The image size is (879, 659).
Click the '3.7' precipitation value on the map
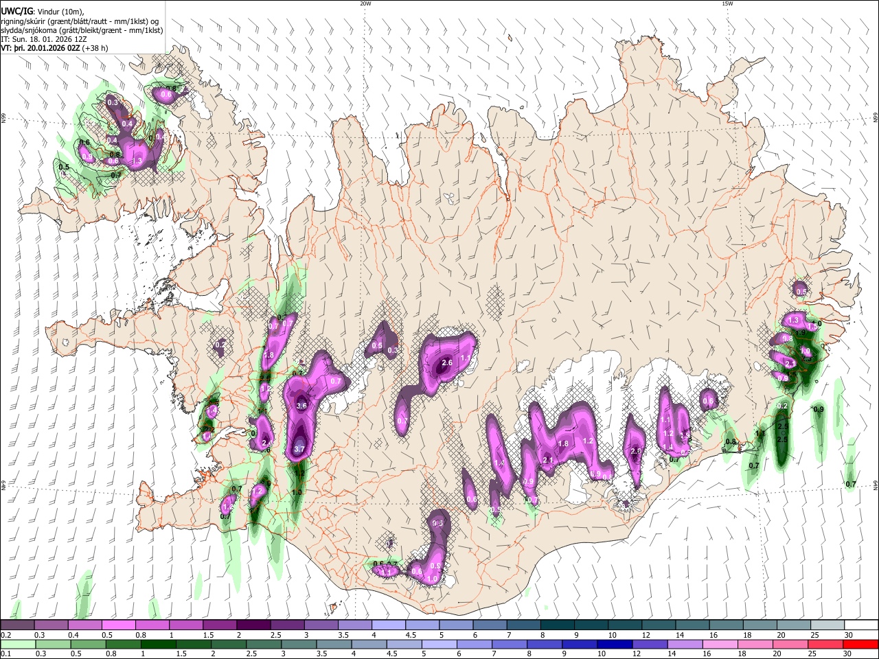[299, 449]
